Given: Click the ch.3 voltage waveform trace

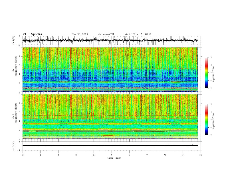Looking at the screenshot, I should coord(110,146).
